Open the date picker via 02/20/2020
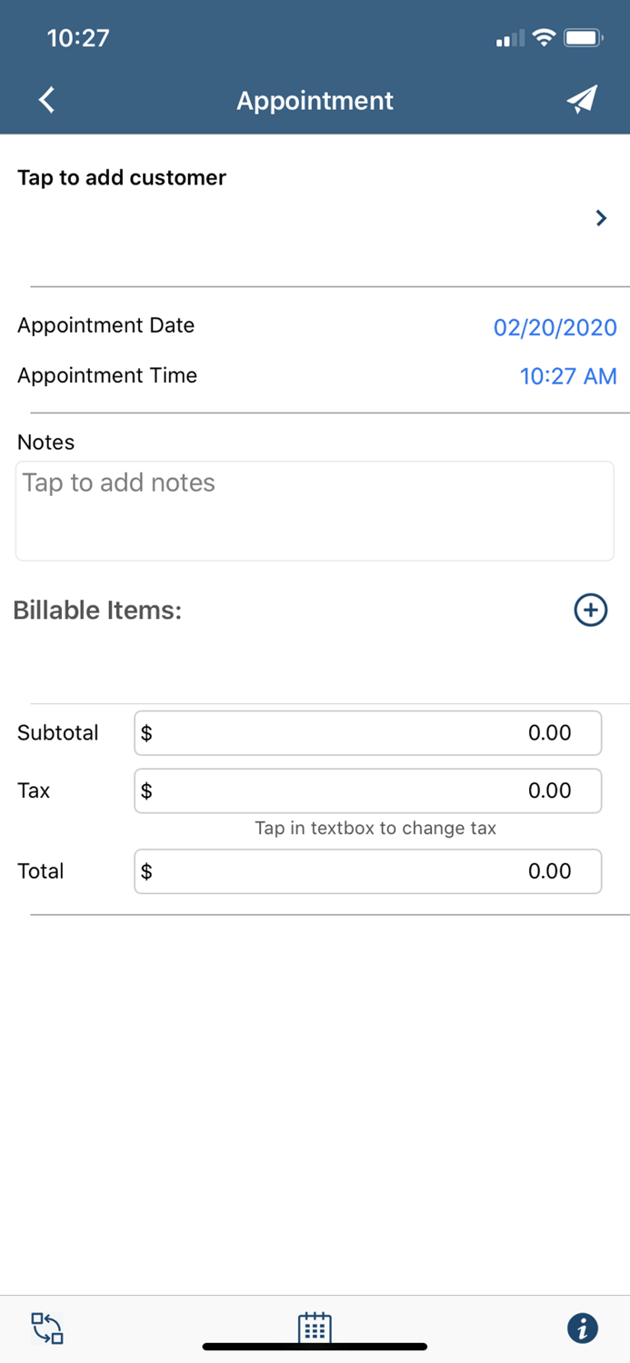 555,327
